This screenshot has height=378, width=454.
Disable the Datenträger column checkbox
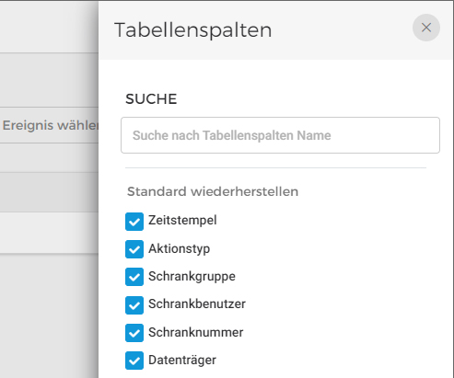pos(134,361)
